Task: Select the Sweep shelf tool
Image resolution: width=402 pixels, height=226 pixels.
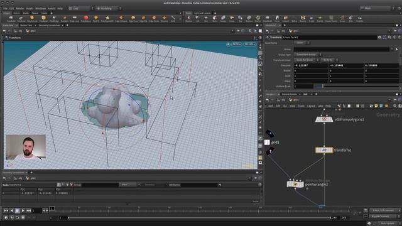Action: pos(224,19)
